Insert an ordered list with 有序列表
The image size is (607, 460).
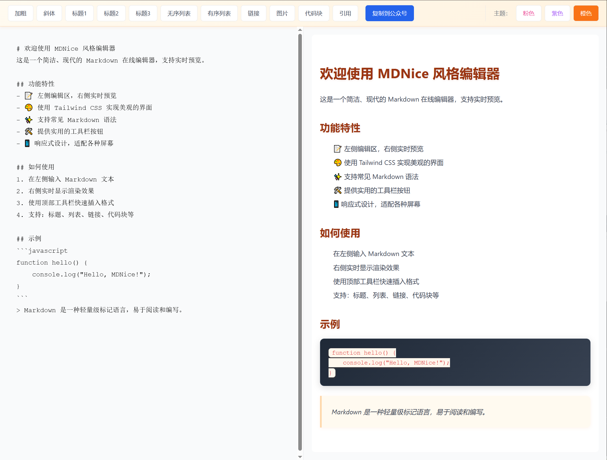coord(219,13)
